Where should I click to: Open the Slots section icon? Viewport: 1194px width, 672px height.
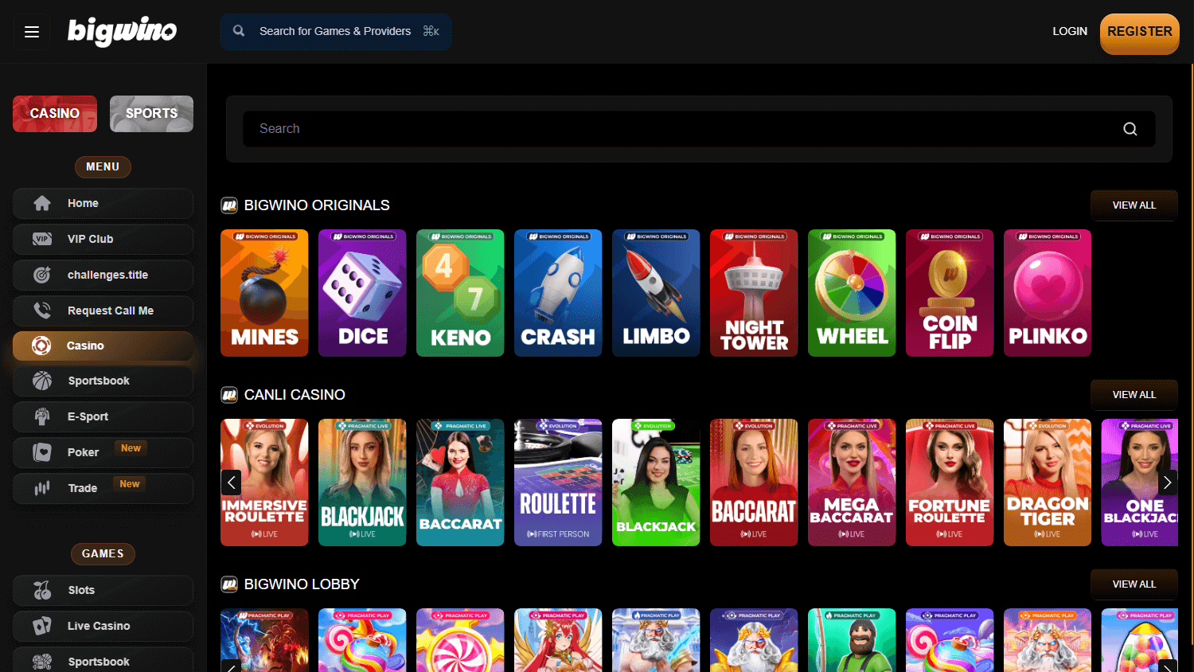[43, 590]
